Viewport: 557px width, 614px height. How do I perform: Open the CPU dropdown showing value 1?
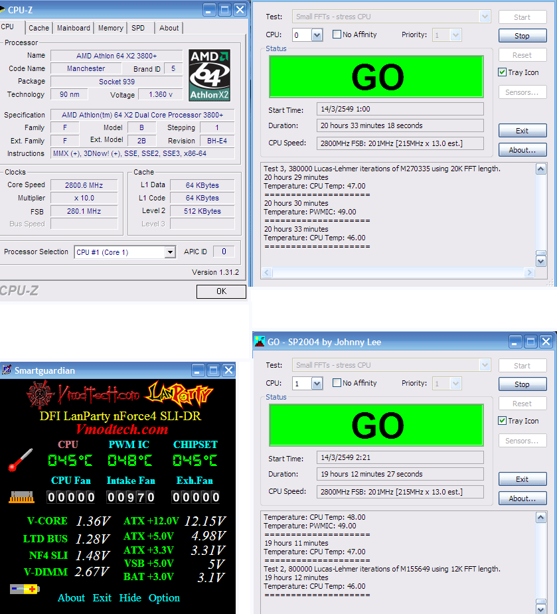(317, 384)
